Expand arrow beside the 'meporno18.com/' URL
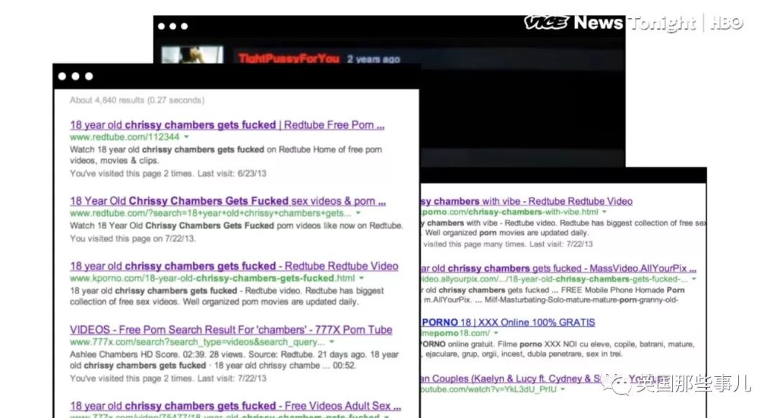This screenshot has width=777, height=418. [496, 333]
